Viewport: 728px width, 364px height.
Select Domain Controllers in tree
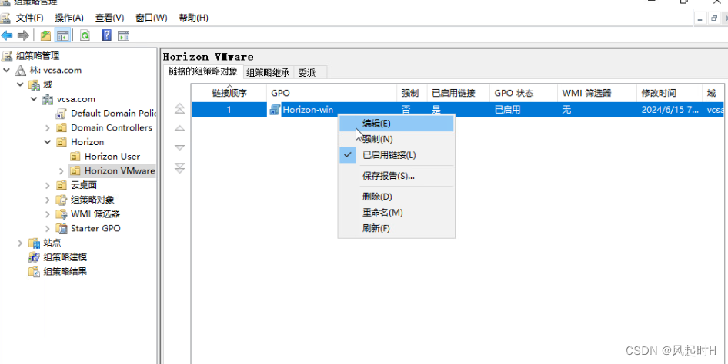[x=112, y=127]
